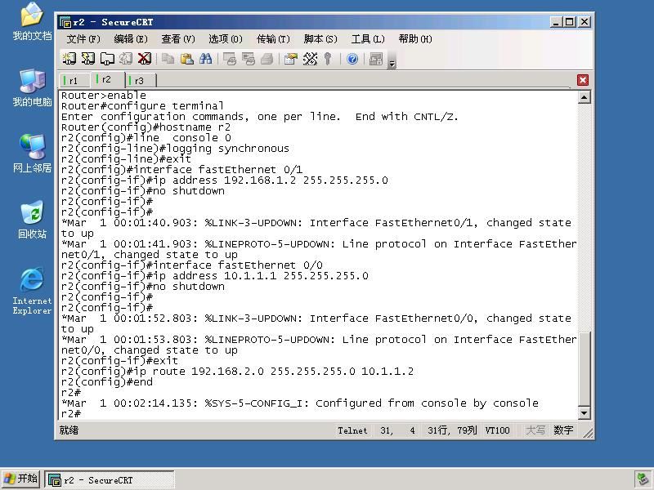The height and width of the screenshot is (490, 654).
Task: Click the Copy toolbar icon
Action: 168,59
